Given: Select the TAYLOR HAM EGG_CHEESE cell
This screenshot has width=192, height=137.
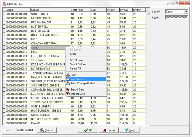Looking at the screenshot, I should [48, 73].
